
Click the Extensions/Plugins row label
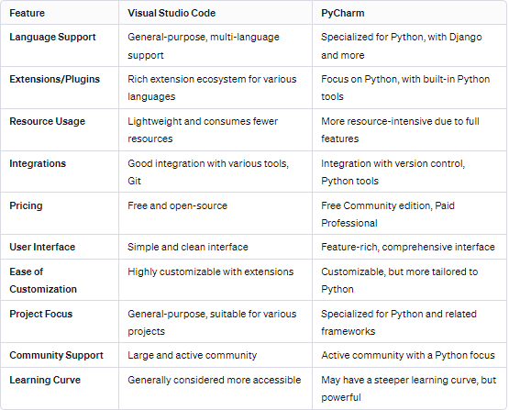tap(54, 79)
